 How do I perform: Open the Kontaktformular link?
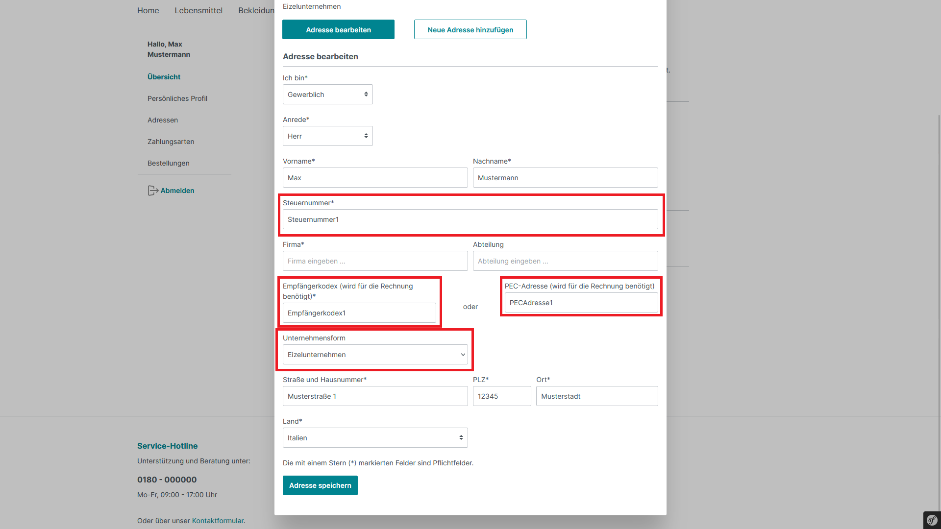click(218, 521)
